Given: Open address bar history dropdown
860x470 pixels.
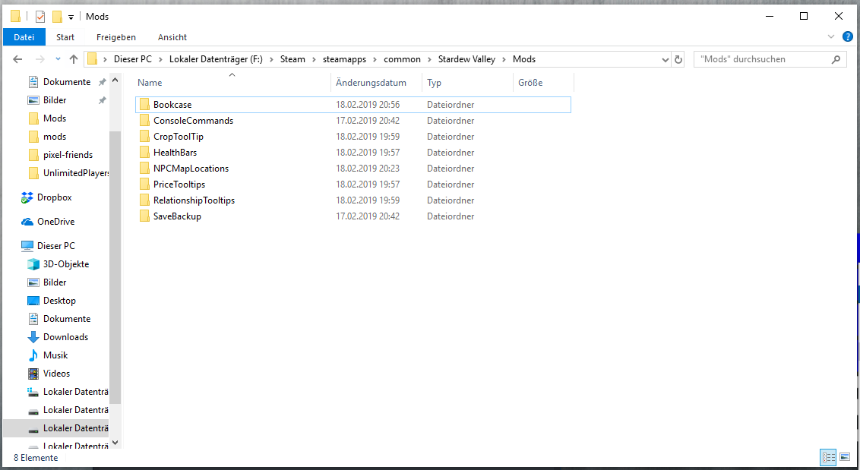Looking at the screenshot, I should [x=664, y=59].
